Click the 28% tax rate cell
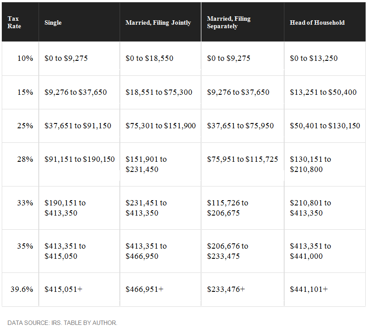This screenshot has width=367, height=328. coord(25,159)
